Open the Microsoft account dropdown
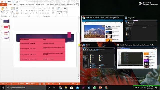 coord(71,5)
